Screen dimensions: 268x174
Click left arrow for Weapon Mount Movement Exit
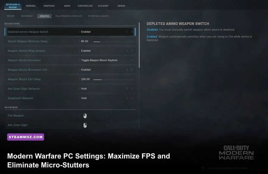[x=127, y=70]
